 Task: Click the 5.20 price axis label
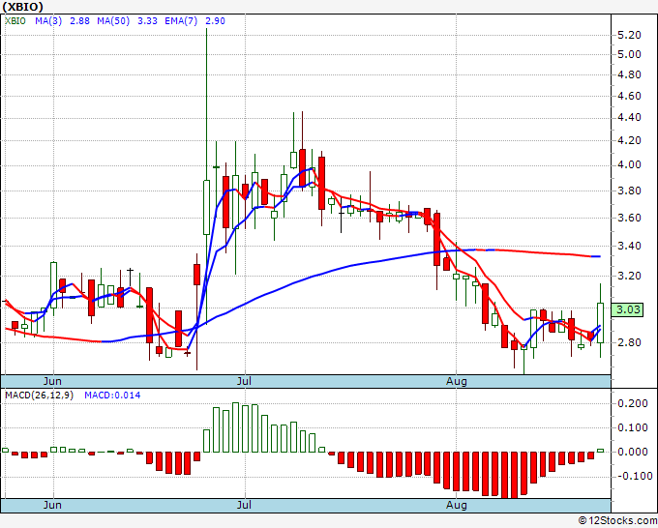630,35
